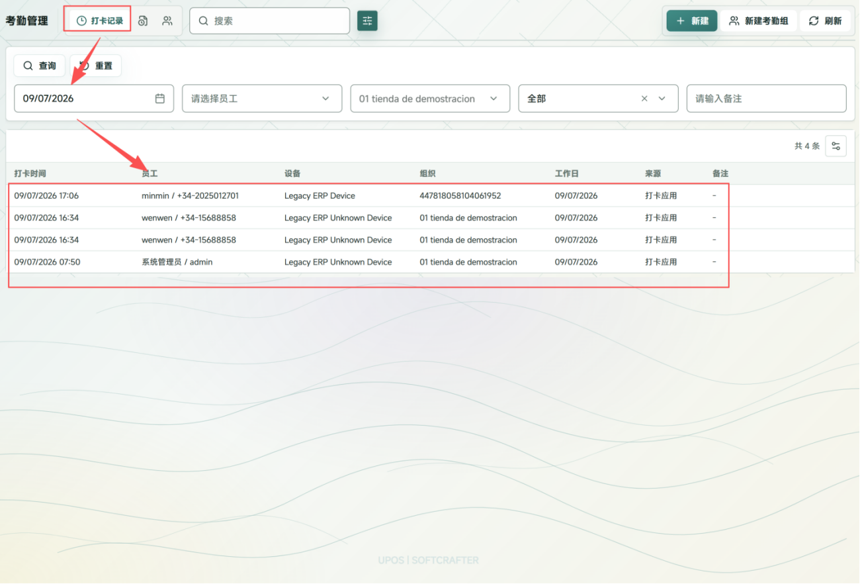Click the green 新建 button
The image size is (860, 584).
692,21
